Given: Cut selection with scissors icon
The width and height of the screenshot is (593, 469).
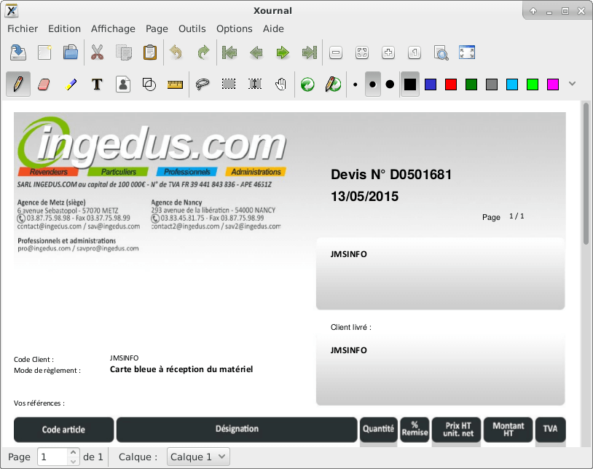Looking at the screenshot, I should click(x=97, y=52).
